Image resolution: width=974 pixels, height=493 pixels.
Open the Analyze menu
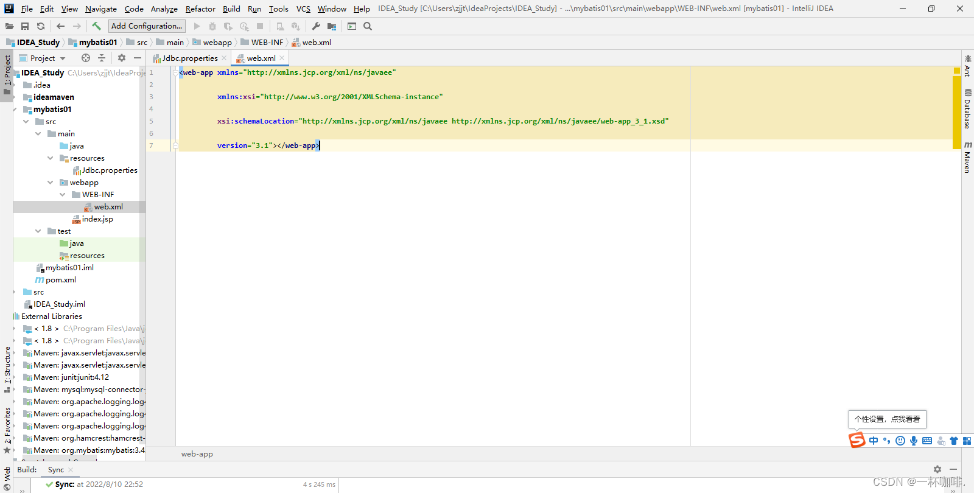pos(164,9)
